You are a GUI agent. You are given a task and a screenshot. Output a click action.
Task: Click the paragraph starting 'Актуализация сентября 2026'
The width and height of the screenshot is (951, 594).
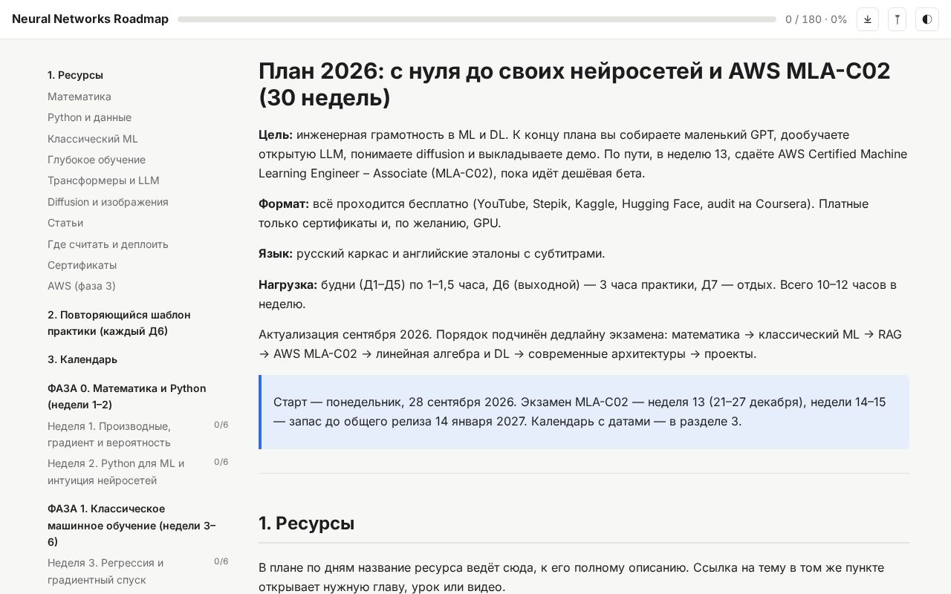(x=584, y=344)
